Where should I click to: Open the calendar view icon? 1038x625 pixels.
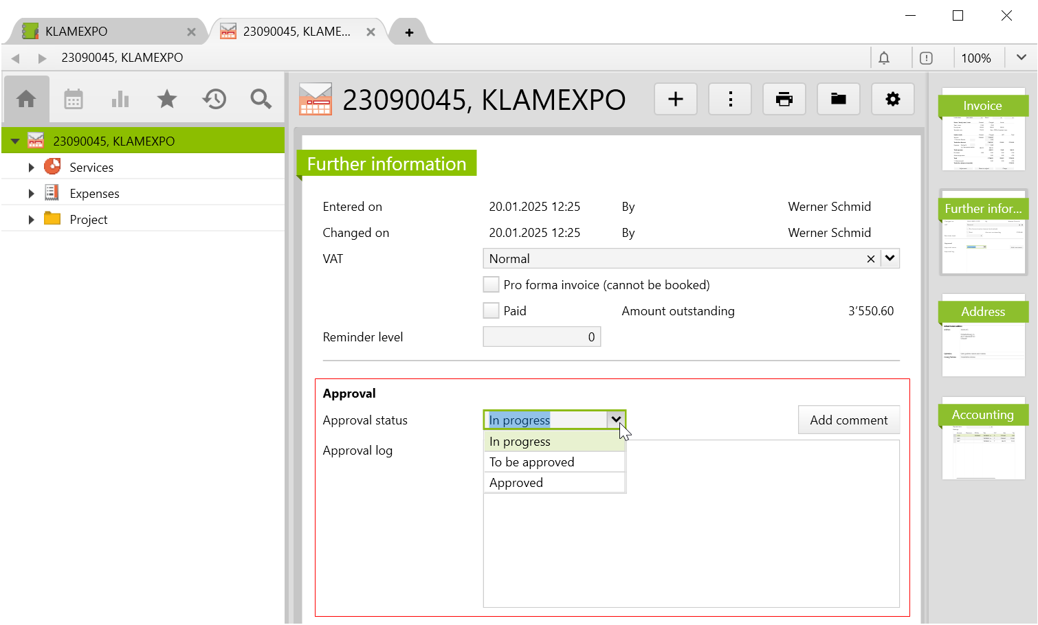tap(74, 100)
